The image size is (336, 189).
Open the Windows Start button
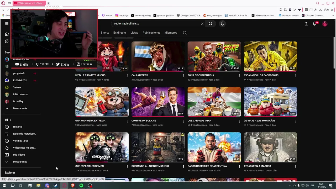pos(4,186)
